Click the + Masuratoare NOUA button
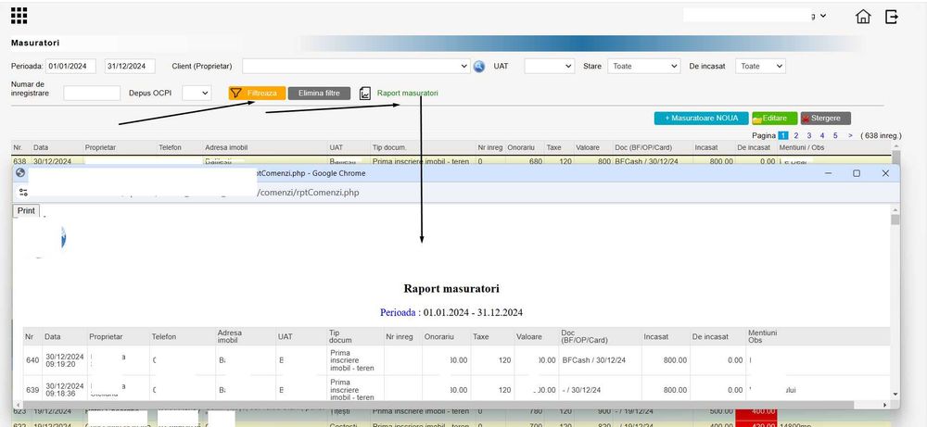Screen dimensions: 927x427 701,119
